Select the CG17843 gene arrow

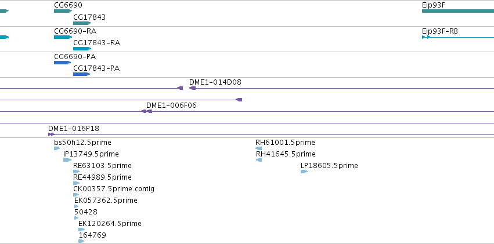point(82,23)
